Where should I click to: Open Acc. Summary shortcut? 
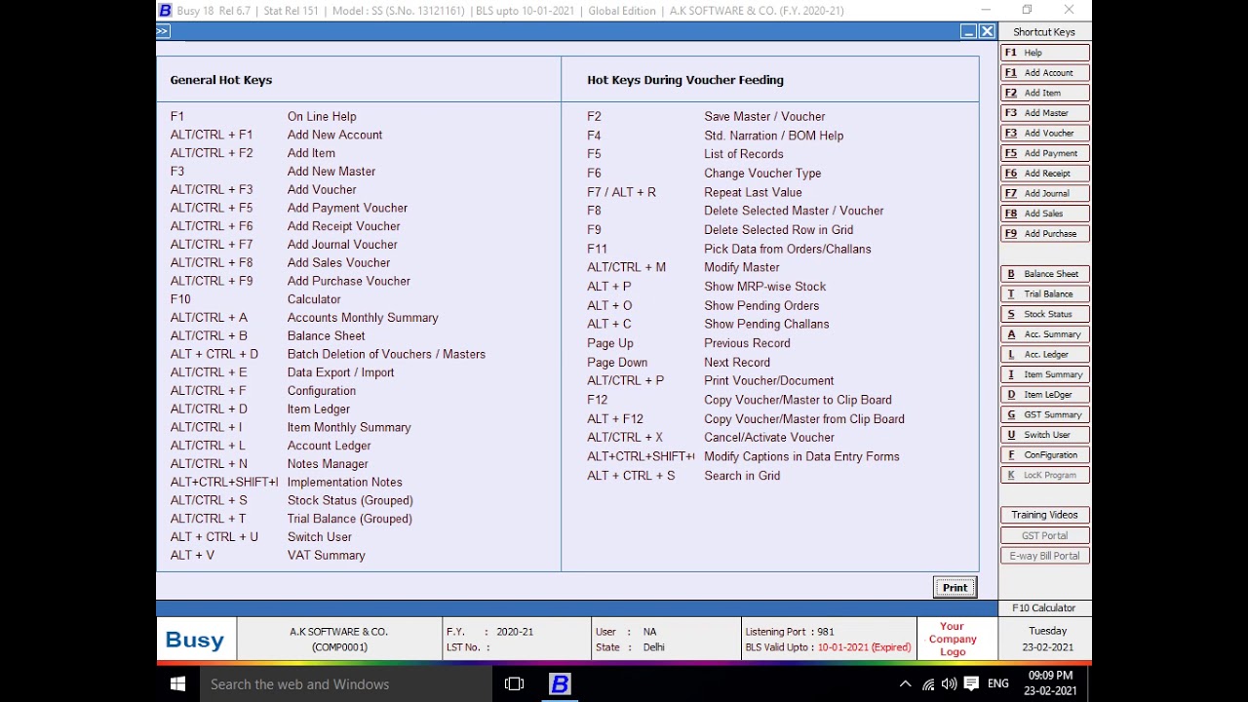pos(1044,334)
